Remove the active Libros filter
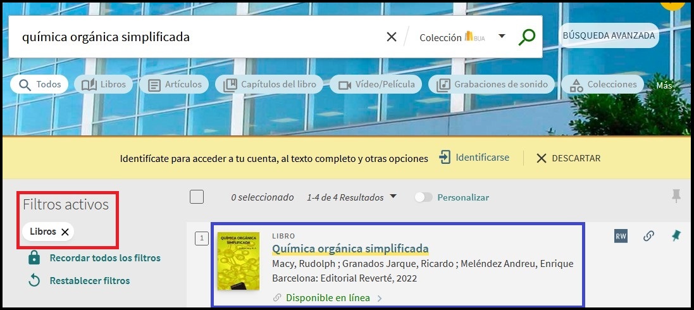The height and width of the screenshot is (310, 694). pos(65,232)
